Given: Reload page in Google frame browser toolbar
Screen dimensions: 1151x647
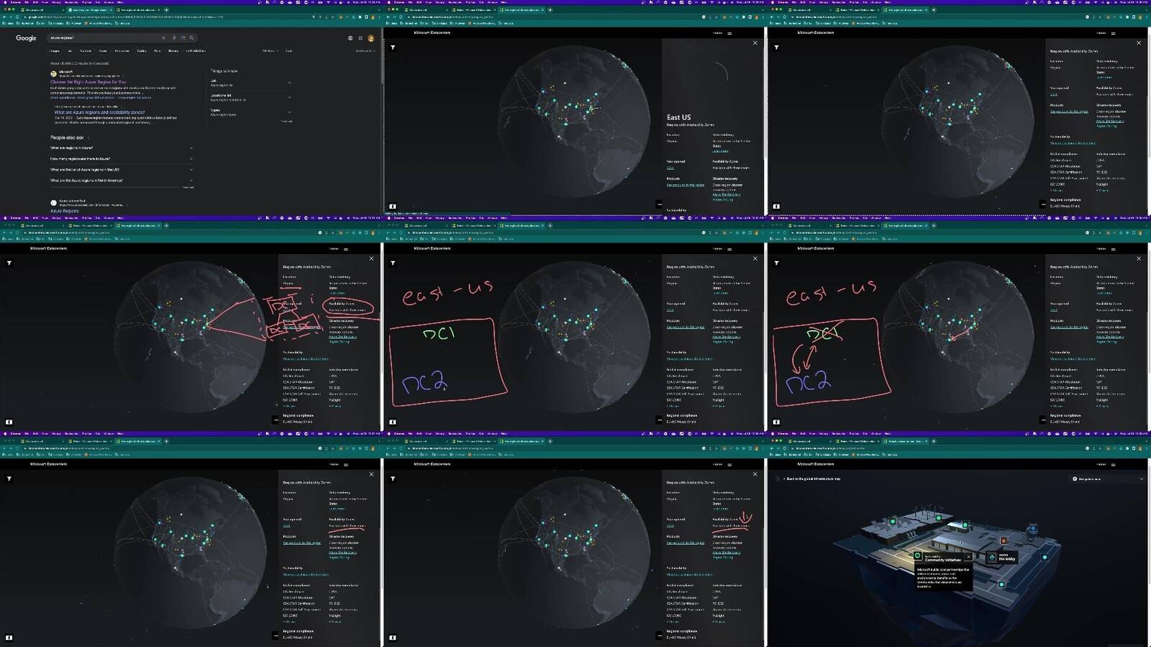Looking at the screenshot, I should pos(17,17).
